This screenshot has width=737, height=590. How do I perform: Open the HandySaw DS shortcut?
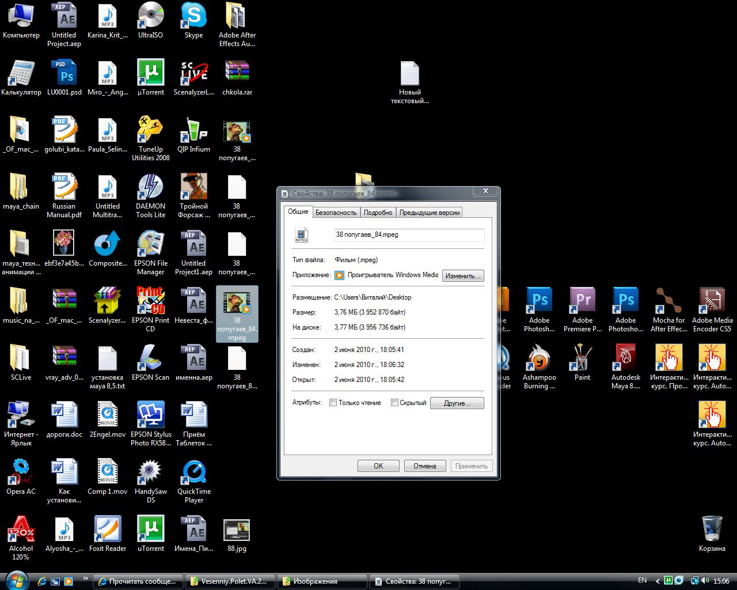(150, 481)
